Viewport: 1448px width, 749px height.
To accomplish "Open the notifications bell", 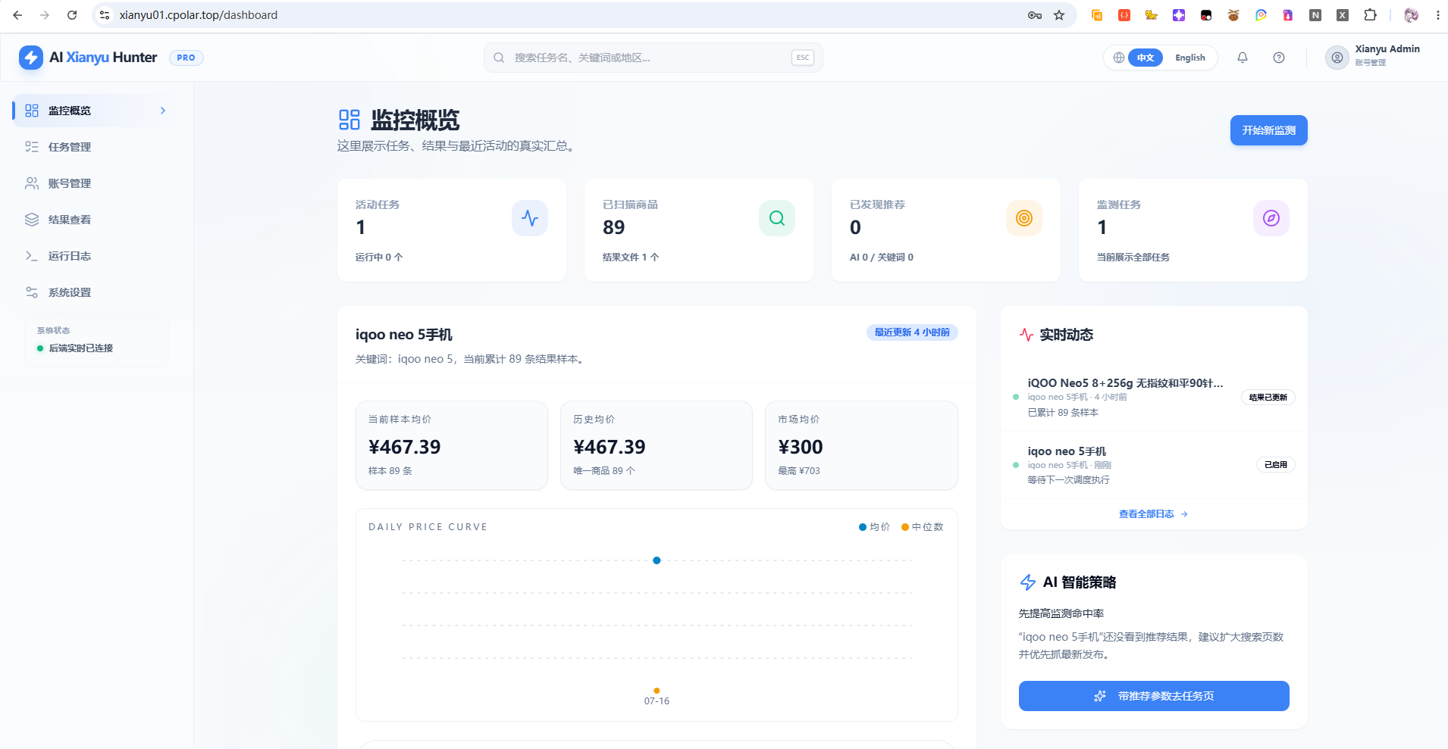I will pyautogui.click(x=1243, y=58).
